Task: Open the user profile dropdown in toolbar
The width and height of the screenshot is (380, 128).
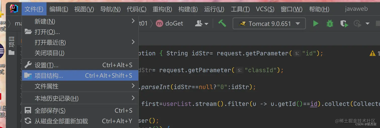Action: click(x=202, y=23)
